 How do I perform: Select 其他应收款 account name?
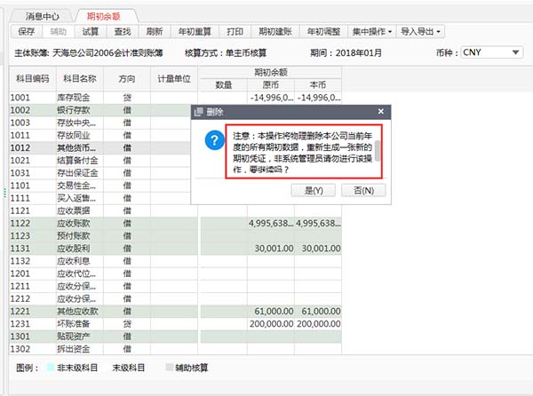point(77,311)
